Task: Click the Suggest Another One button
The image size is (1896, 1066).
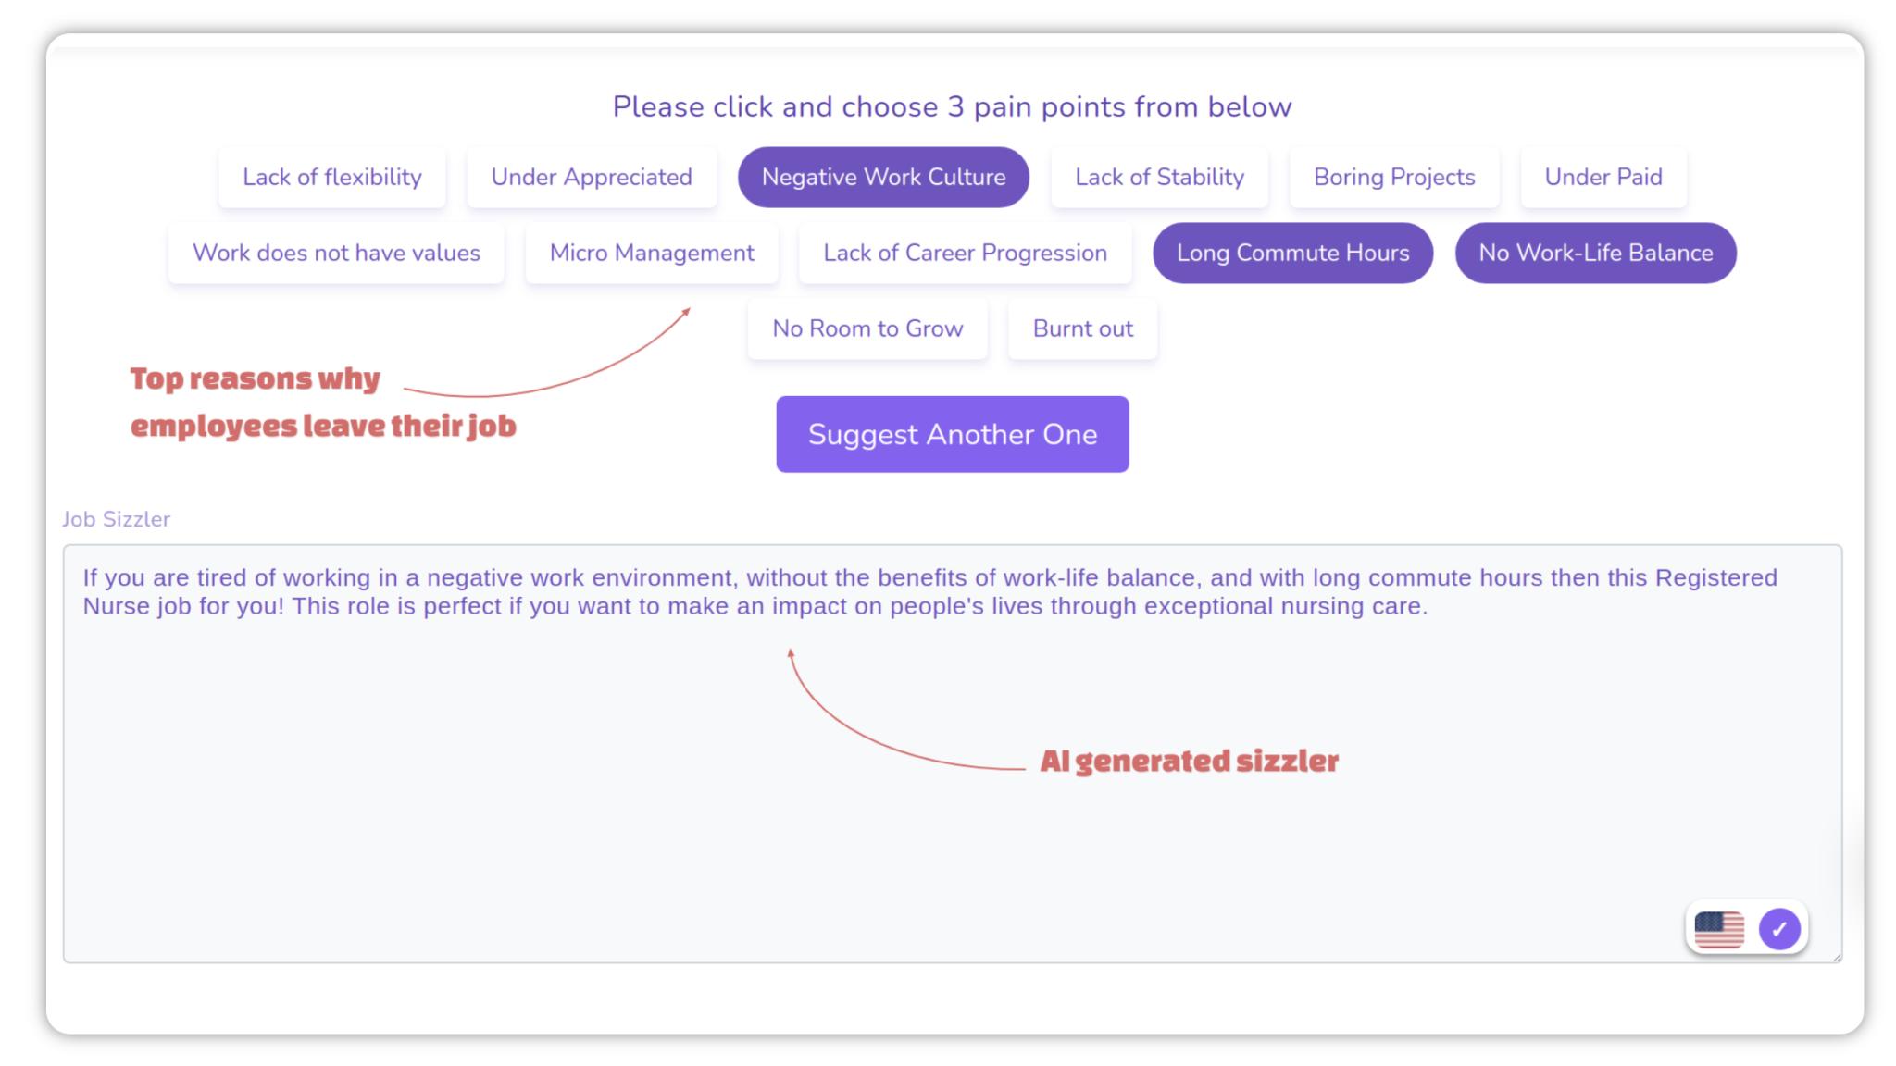Action: (952, 434)
